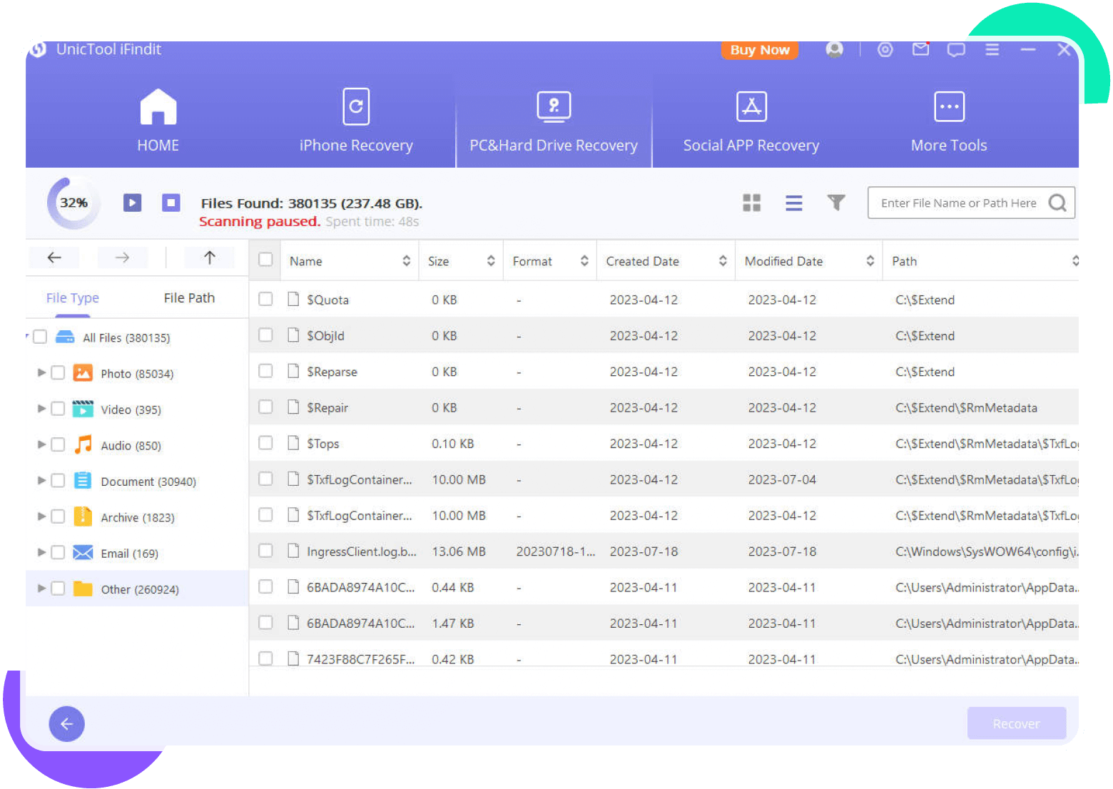Click the Document page icon
1113x789 pixels.
pos(83,480)
